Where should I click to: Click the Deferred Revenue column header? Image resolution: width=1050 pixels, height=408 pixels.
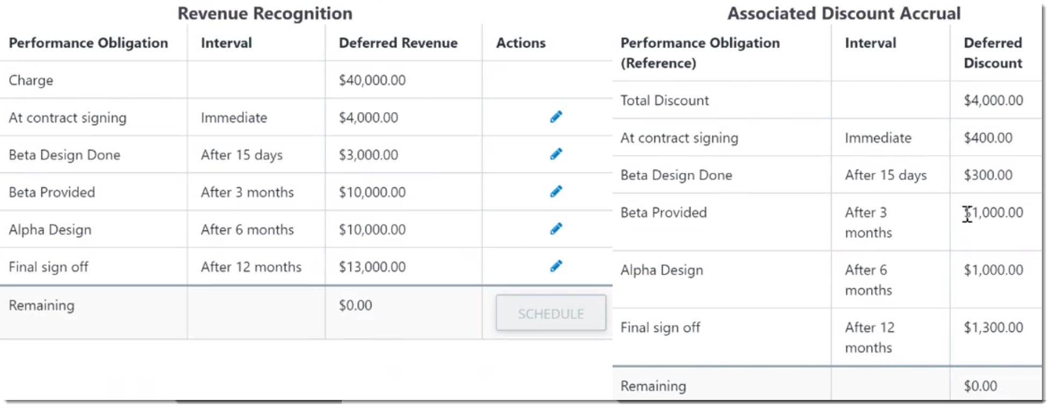[398, 43]
